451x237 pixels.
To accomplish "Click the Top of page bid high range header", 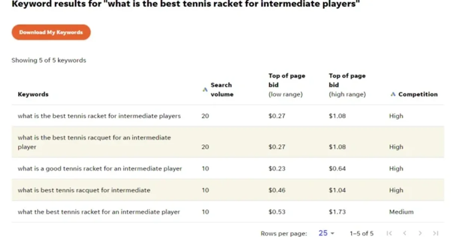I will [x=347, y=85].
